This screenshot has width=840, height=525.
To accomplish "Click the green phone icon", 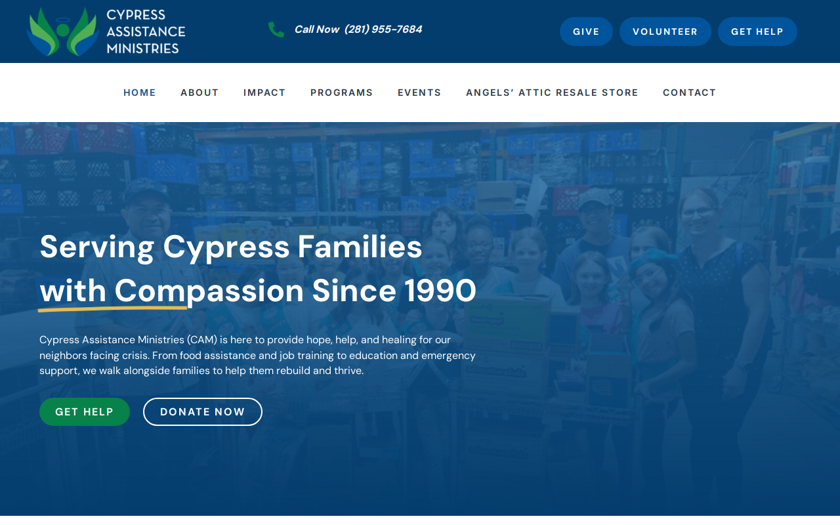I will point(276,30).
